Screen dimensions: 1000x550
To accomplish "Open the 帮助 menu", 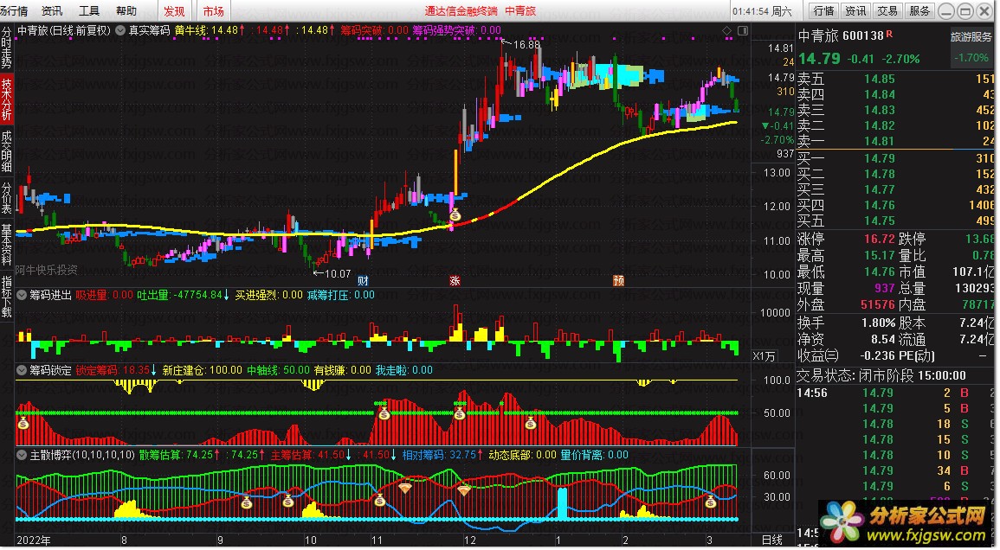I will coord(126,11).
